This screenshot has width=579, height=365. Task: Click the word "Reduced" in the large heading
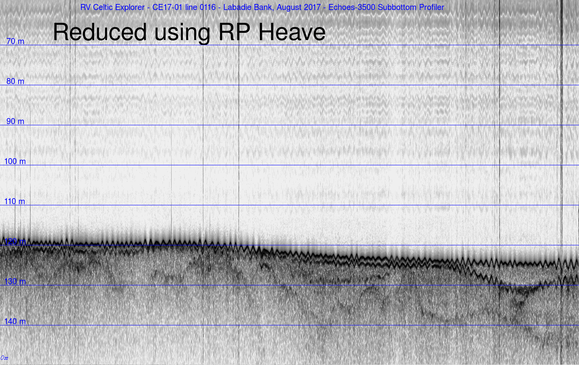coord(100,32)
